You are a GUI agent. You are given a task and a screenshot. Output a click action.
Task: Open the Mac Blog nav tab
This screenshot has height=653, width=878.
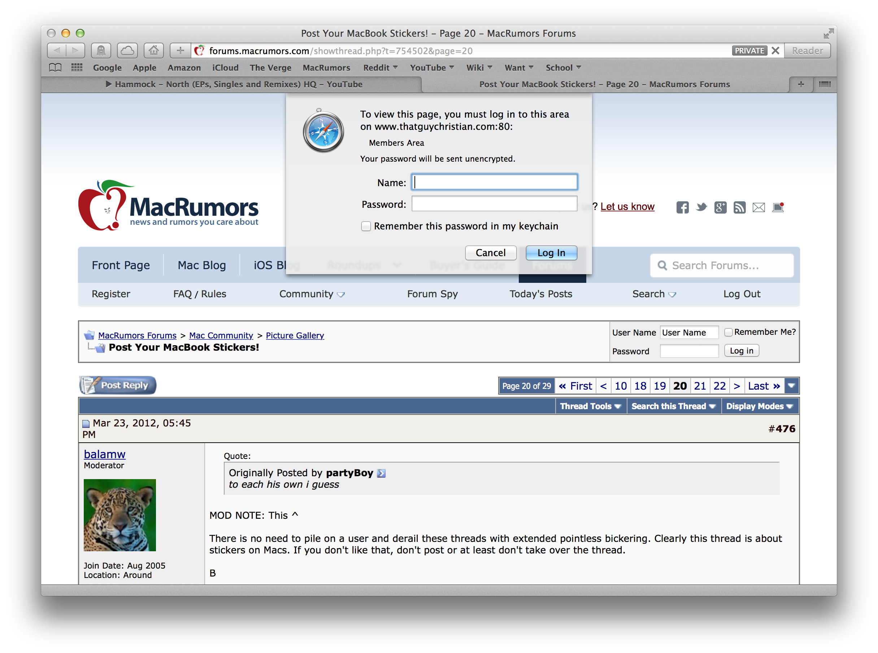202,265
